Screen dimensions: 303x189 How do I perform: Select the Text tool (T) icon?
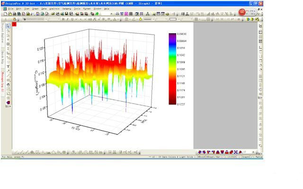(8, 67)
